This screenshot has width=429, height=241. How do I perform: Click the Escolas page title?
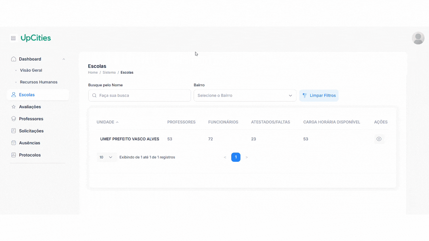click(x=97, y=66)
